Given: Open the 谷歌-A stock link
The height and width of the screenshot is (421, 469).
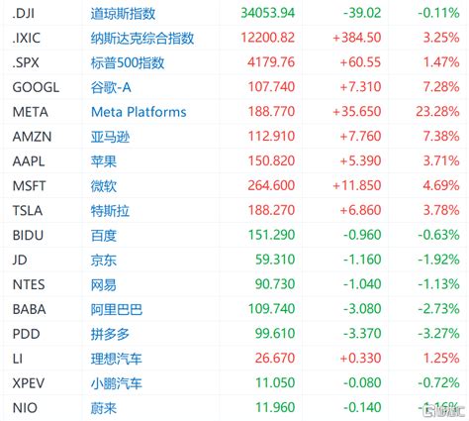Looking at the screenshot, I should click(111, 87).
